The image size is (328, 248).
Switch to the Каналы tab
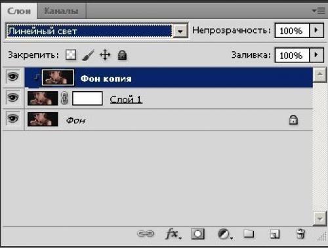tap(61, 11)
